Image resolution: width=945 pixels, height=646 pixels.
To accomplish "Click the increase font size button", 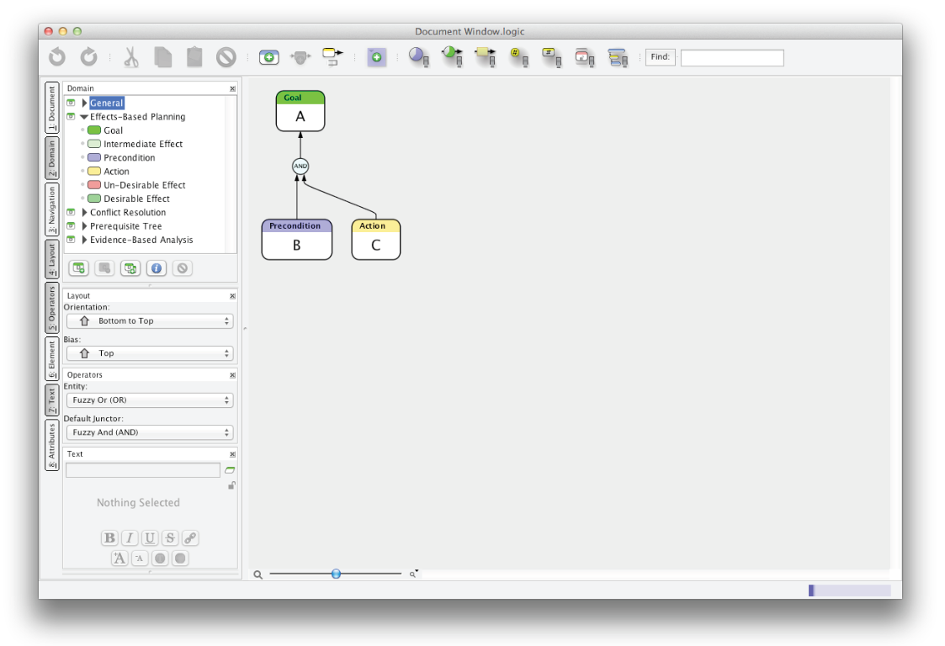I will pyautogui.click(x=119, y=559).
